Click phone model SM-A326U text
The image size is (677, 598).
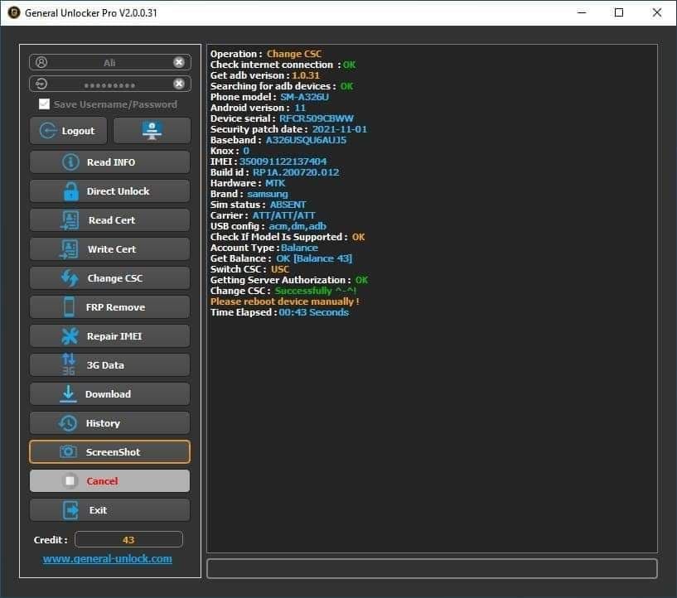[x=304, y=97]
